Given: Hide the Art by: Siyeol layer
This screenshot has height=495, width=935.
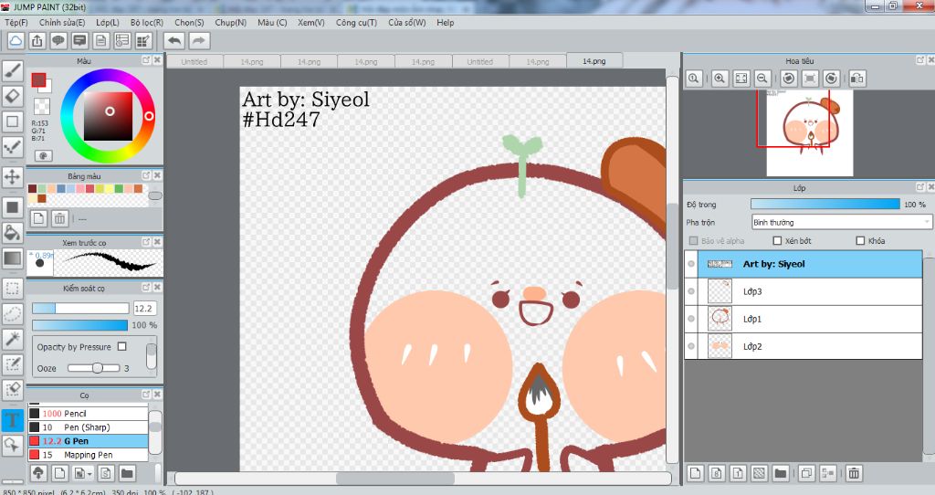Looking at the screenshot, I should pyautogui.click(x=691, y=264).
